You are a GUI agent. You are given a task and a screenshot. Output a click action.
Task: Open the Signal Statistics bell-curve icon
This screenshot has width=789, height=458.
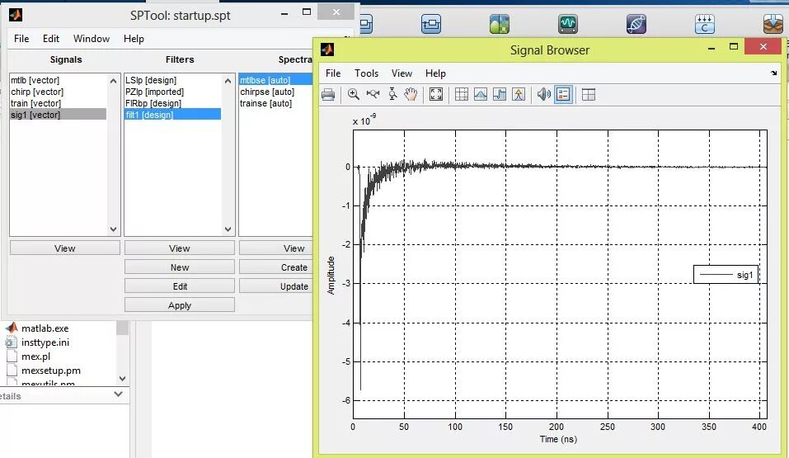tap(481, 94)
